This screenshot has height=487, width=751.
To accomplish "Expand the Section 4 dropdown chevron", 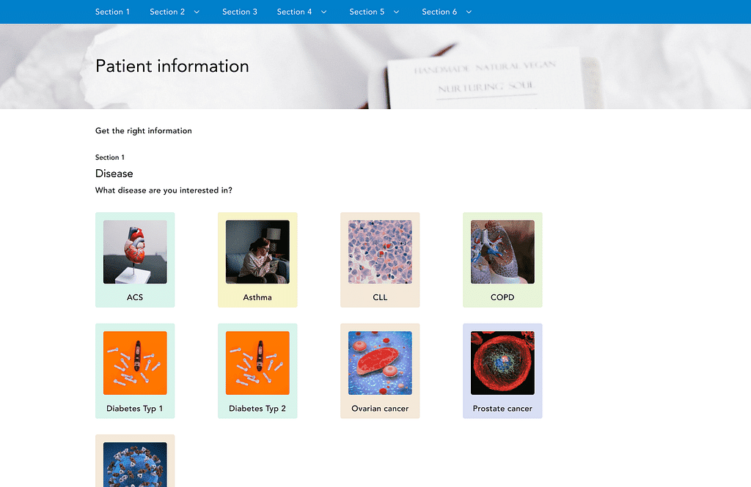I will pyautogui.click(x=323, y=12).
